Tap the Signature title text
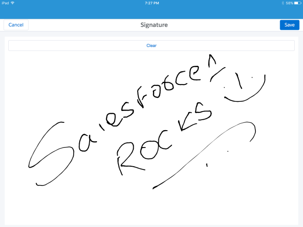The height and width of the screenshot is (227, 303). [154, 25]
